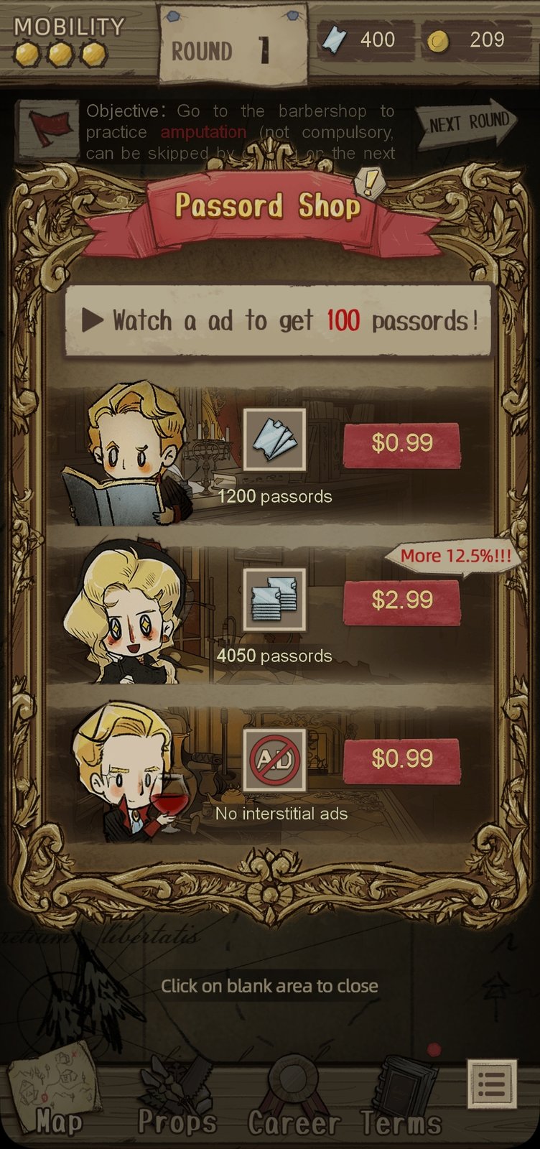Buy 4050 passords for $2.99
The height and width of the screenshot is (1149, 540).
[401, 601]
